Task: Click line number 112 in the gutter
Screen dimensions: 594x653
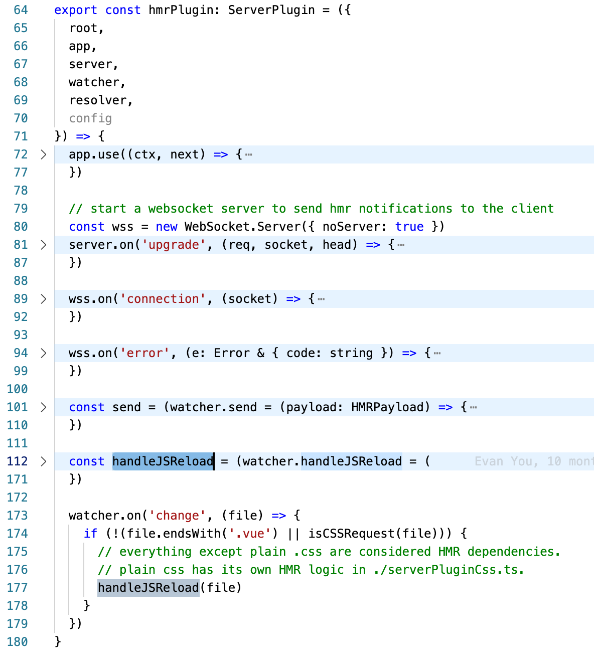Action: click(x=18, y=461)
